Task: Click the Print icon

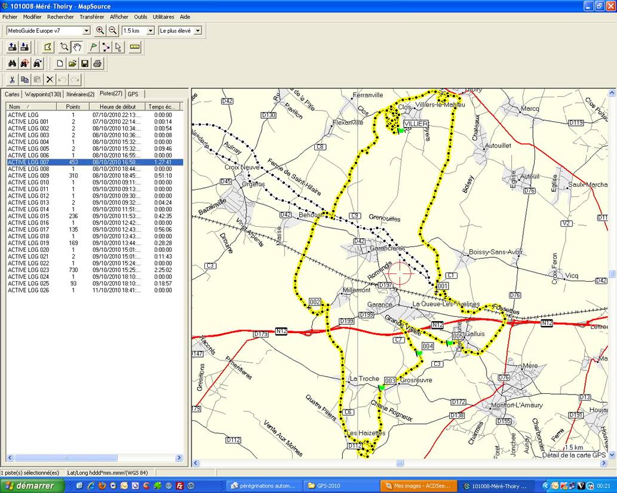Action: pyautogui.click(x=97, y=63)
